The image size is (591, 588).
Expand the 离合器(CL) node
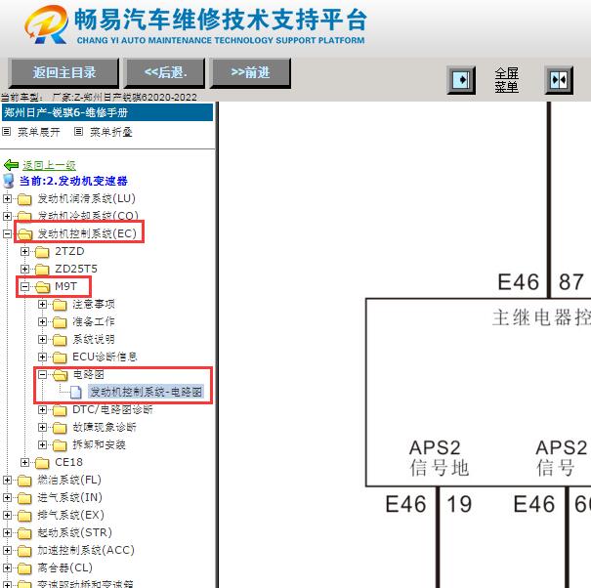click(x=7, y=568)
